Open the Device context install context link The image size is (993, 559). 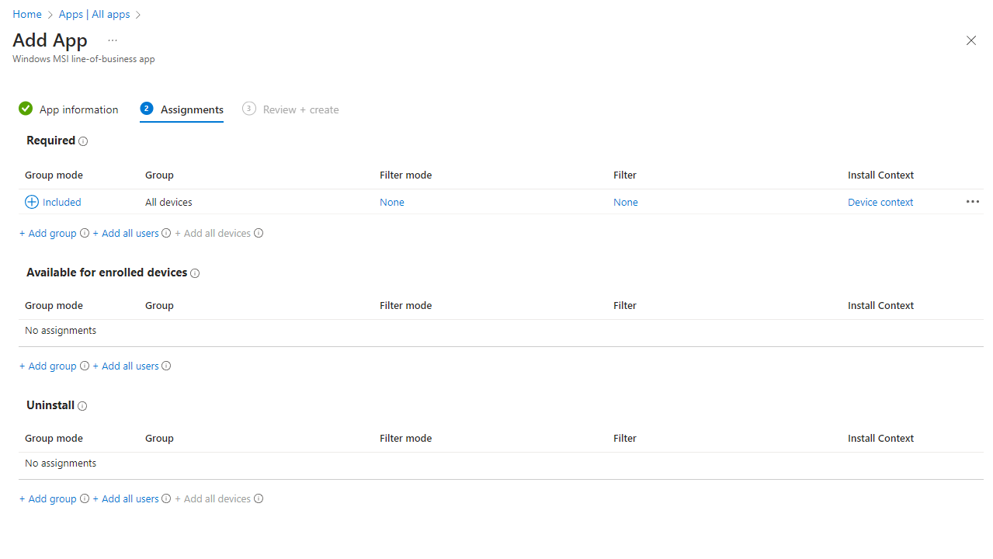point(880,202)
